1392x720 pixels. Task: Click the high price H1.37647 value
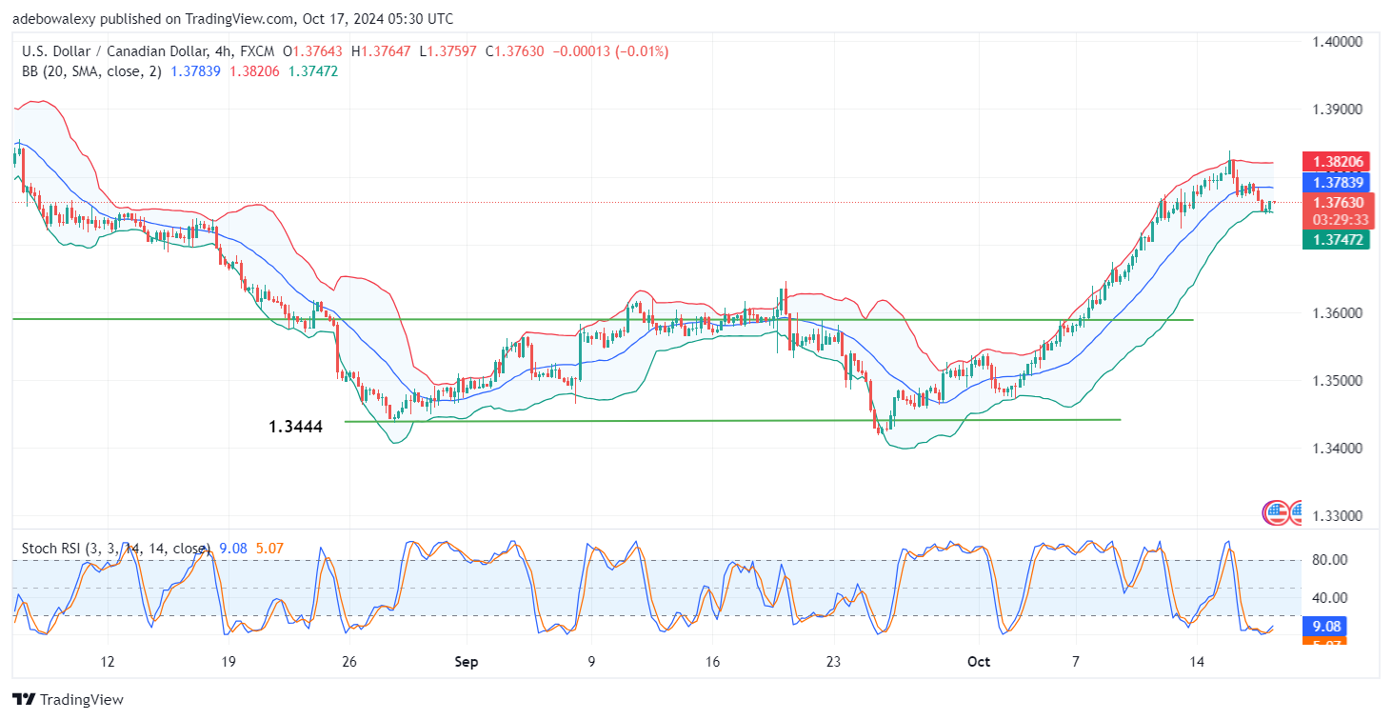click(x=381, y=51)
